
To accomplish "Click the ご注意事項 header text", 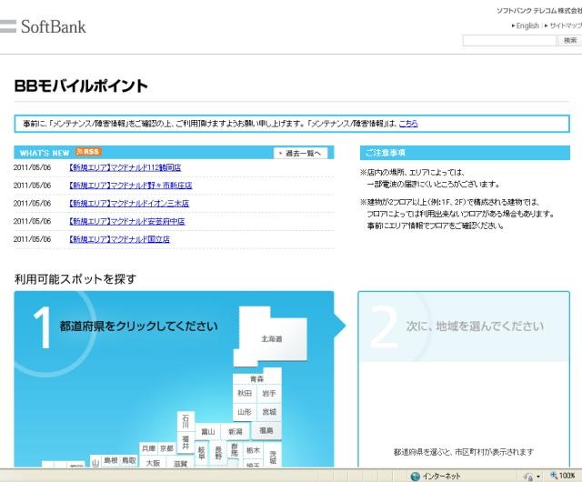I will click(x=386, y=153).
